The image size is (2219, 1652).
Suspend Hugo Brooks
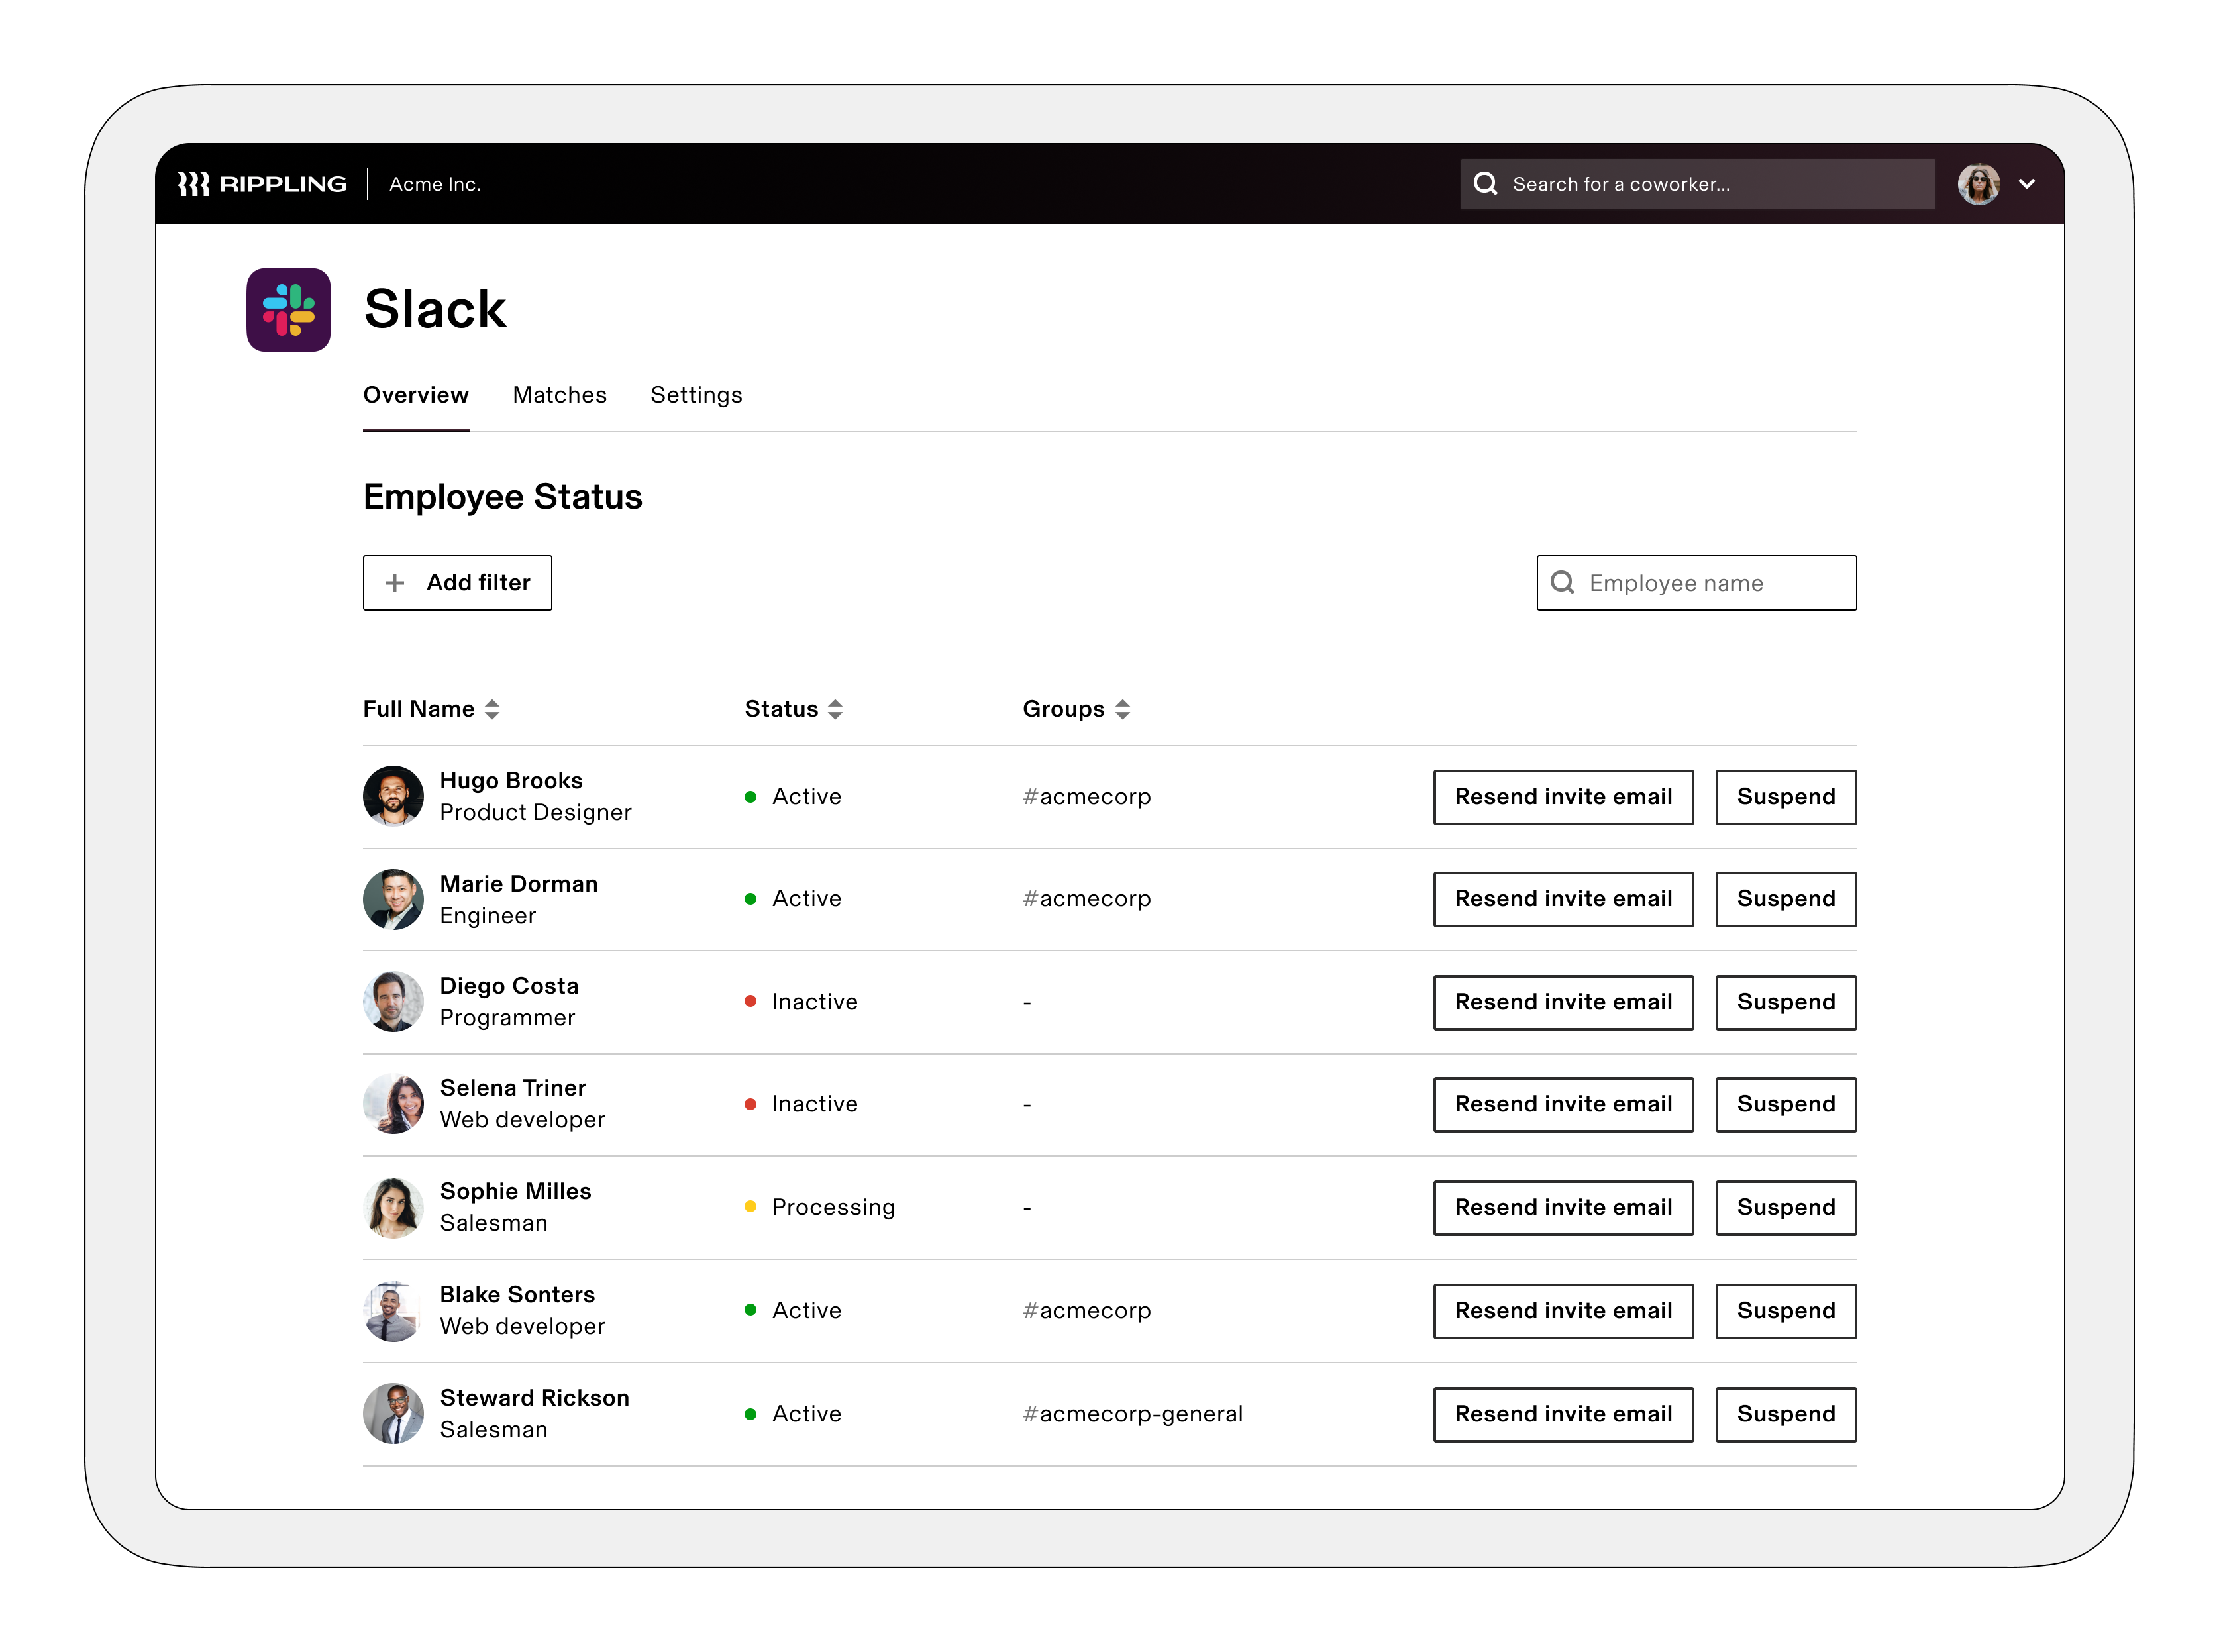(x=1786, y=797)
